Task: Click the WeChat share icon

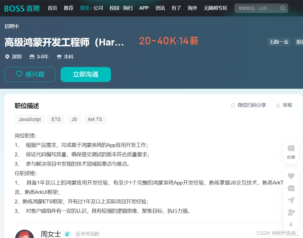Action: [x=233, y=105]
